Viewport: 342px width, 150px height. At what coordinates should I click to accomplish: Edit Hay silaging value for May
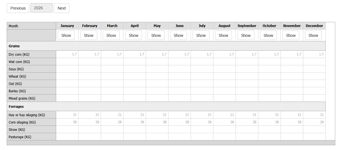pyautogui.click(x=157, y=115)
